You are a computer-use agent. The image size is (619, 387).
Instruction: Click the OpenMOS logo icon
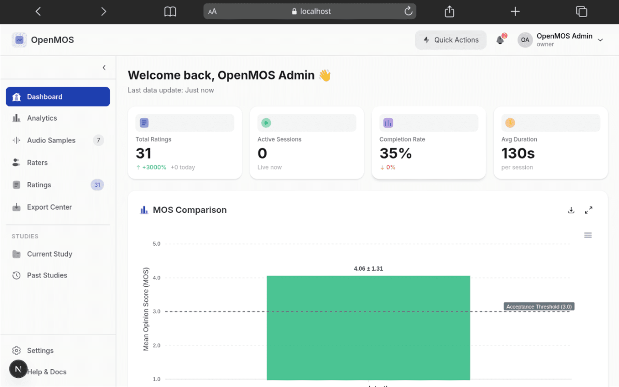click(x=19, y=40)
